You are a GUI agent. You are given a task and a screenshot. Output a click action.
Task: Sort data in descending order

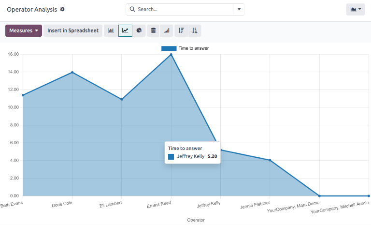coord(181,30)
